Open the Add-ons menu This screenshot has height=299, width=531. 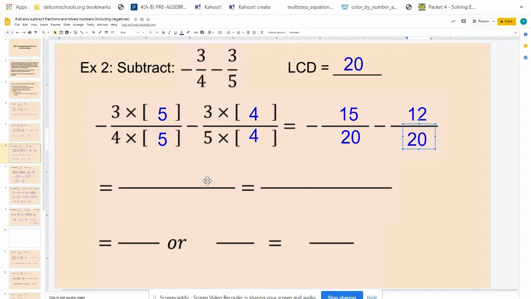click(x=102, y=25)
